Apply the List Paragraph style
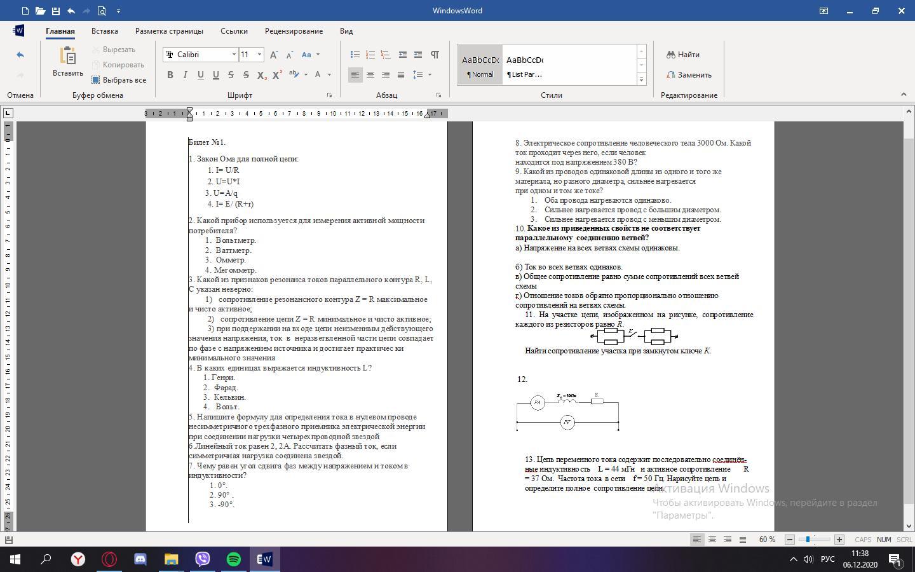Screen dimensions: 915x572 tap(525, 65)
